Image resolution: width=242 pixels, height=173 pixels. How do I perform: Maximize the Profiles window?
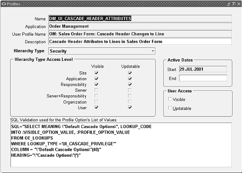point(234,4)
